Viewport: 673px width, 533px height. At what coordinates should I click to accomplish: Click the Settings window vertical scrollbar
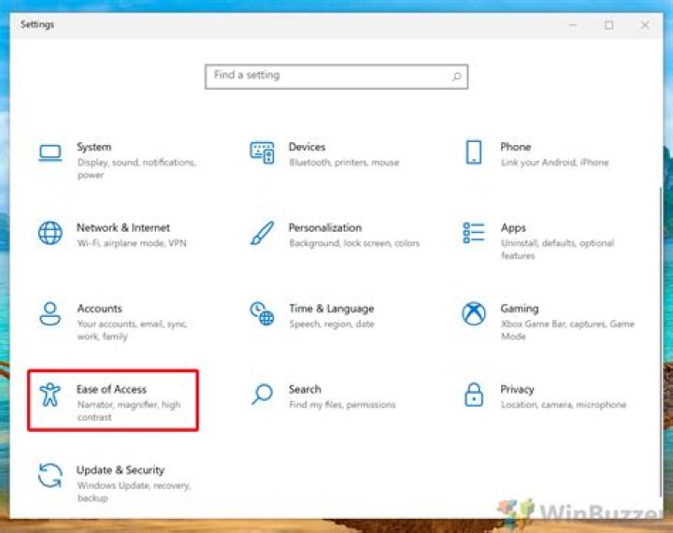point(660,341)
